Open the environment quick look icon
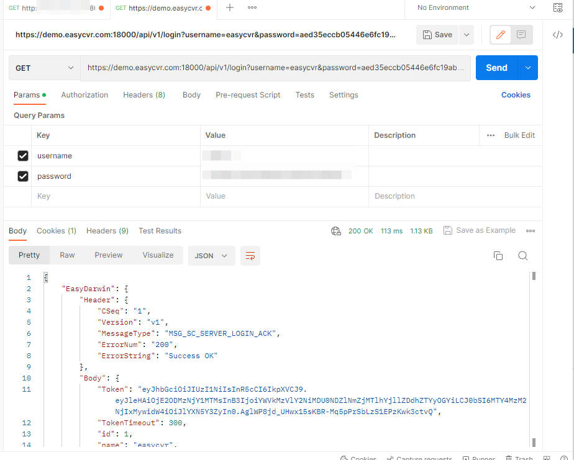 [558, 7]
